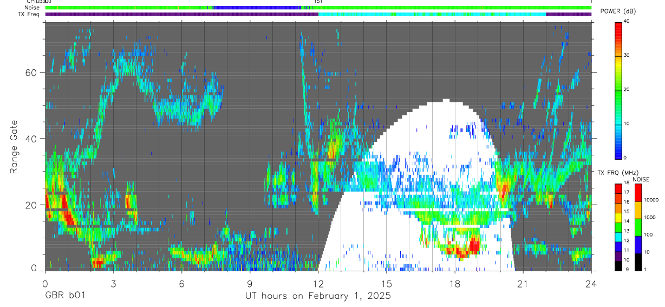Screen dimensions: 665x307
Task: Click the 30 label on POWER scale
Action: point(627,55)
